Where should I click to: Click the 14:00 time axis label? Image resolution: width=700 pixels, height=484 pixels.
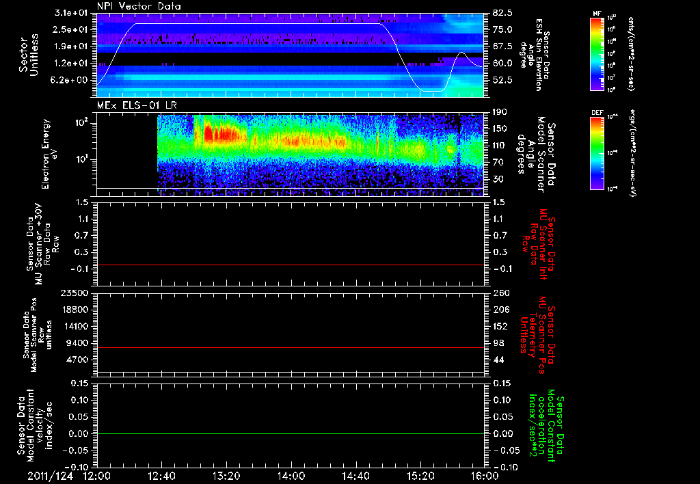[x=291, y=476]
